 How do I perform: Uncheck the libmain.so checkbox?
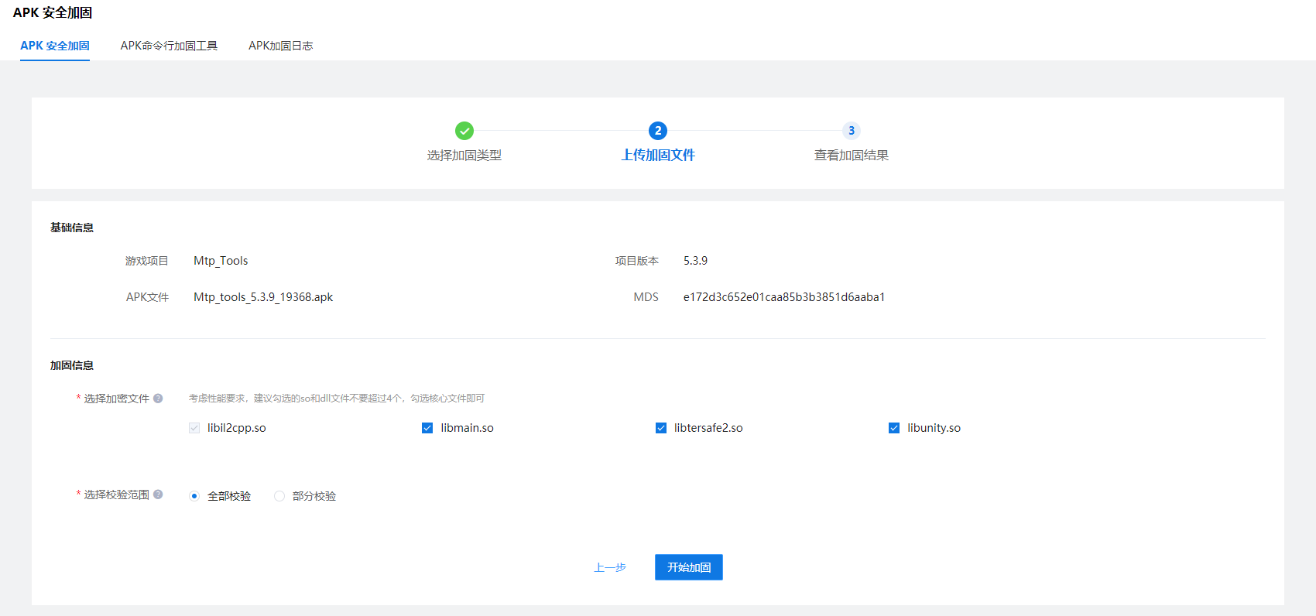(427, 428)
